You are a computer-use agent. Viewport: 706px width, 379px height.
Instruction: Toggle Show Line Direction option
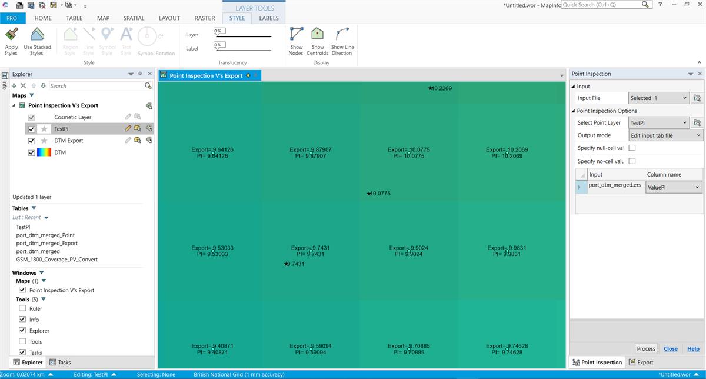tap(342, 34)
